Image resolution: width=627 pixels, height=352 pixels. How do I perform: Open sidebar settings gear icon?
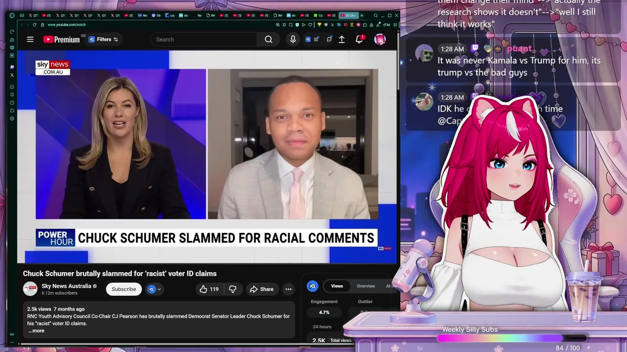click(12, 118)
